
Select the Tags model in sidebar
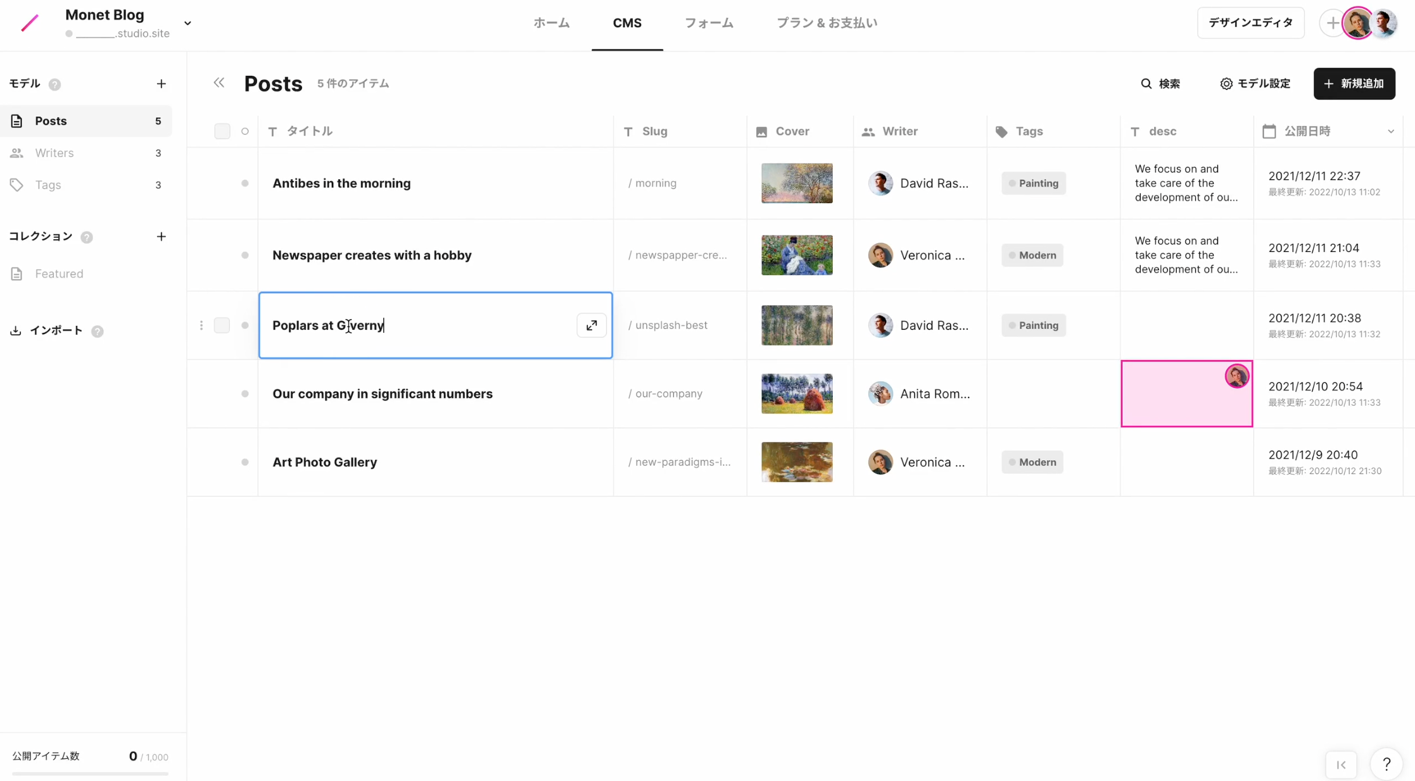pyautogui.click(x=86, y=185)
